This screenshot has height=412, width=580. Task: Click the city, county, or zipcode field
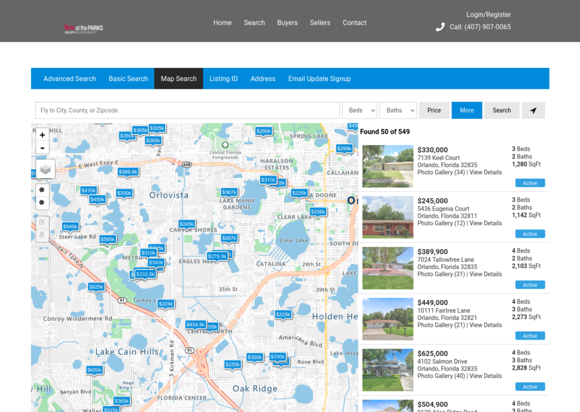tap(187, 110)
